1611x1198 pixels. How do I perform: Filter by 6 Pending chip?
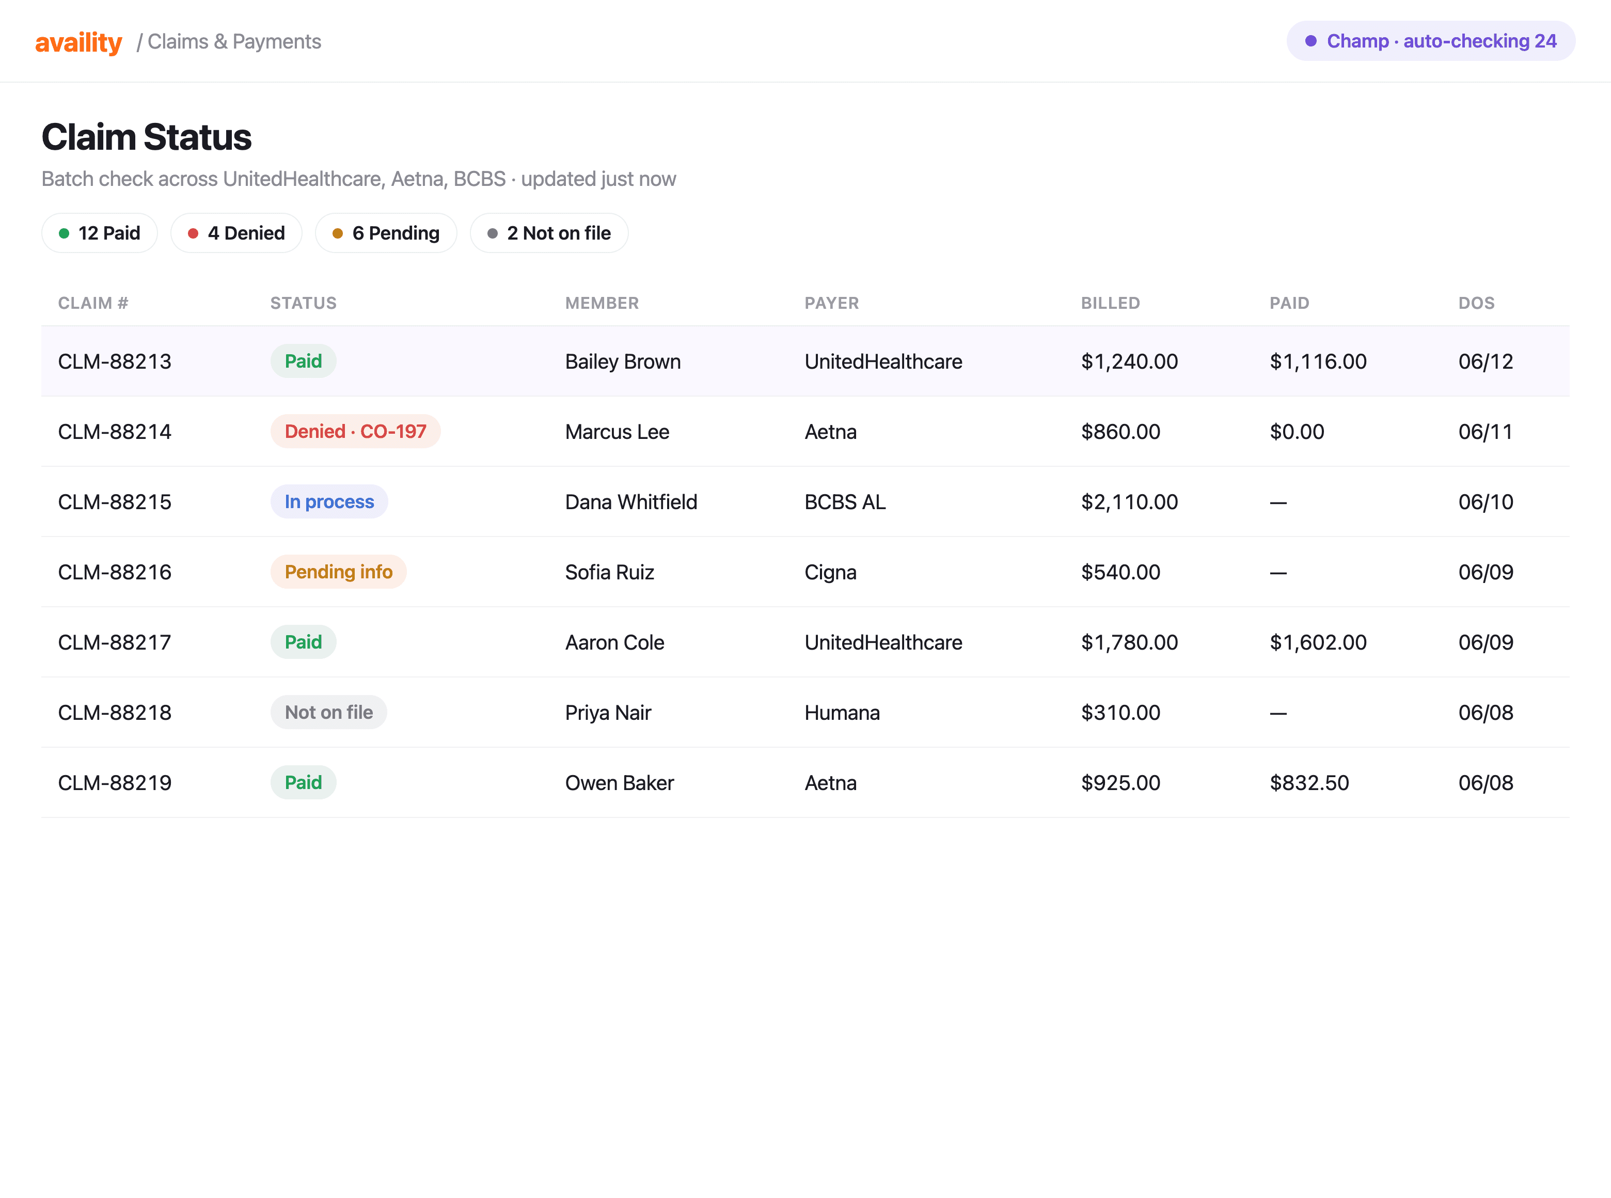coord(386,233)
